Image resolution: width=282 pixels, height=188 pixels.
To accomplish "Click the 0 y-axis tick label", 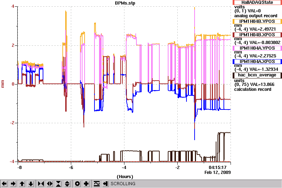I will pos(13,84).
